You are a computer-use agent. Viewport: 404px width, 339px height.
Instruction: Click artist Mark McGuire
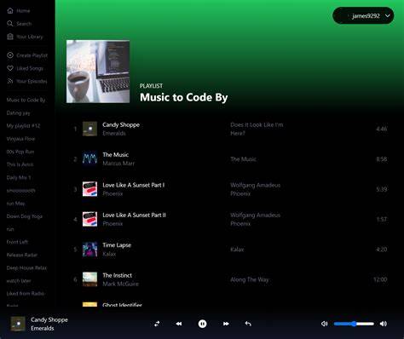pyautogui.click(x=120, y=284)
